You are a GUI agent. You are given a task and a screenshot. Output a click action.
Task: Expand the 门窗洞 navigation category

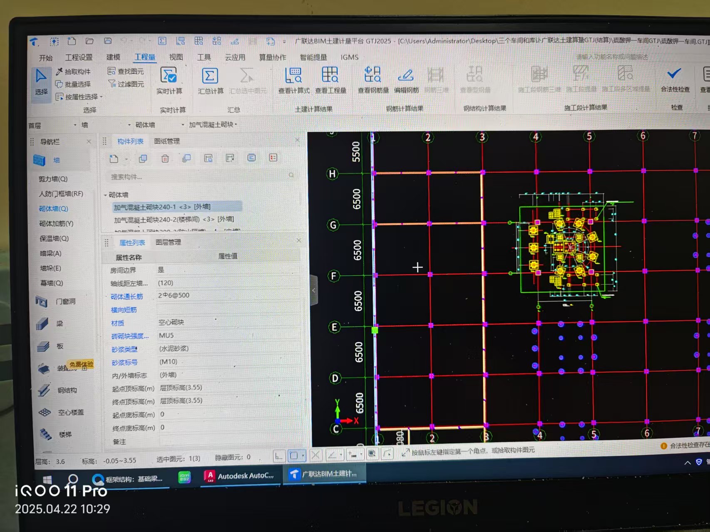[x=66, y=302]
